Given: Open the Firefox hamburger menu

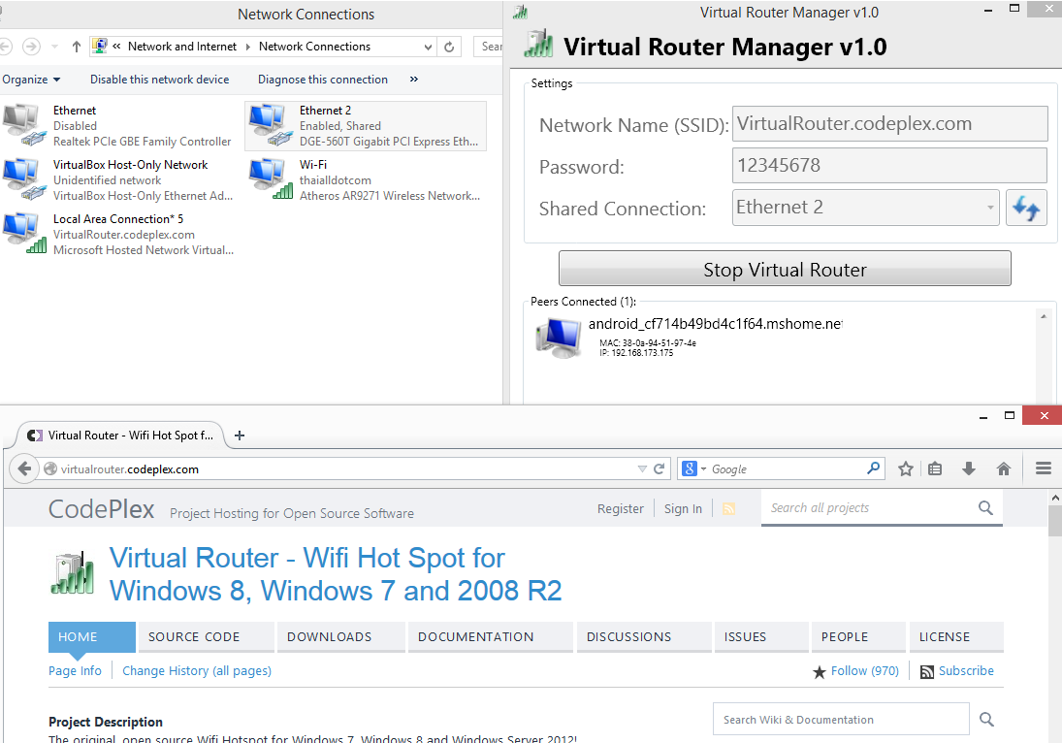Looking at the screenshot, I should click(x=1044, y=468).
